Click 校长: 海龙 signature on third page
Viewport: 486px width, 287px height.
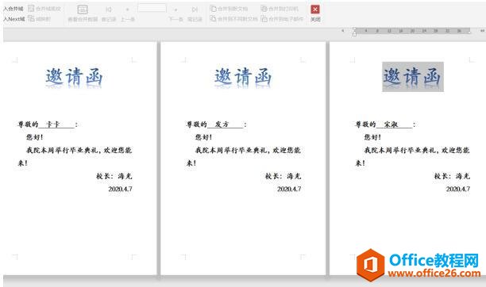coord(452,176)
